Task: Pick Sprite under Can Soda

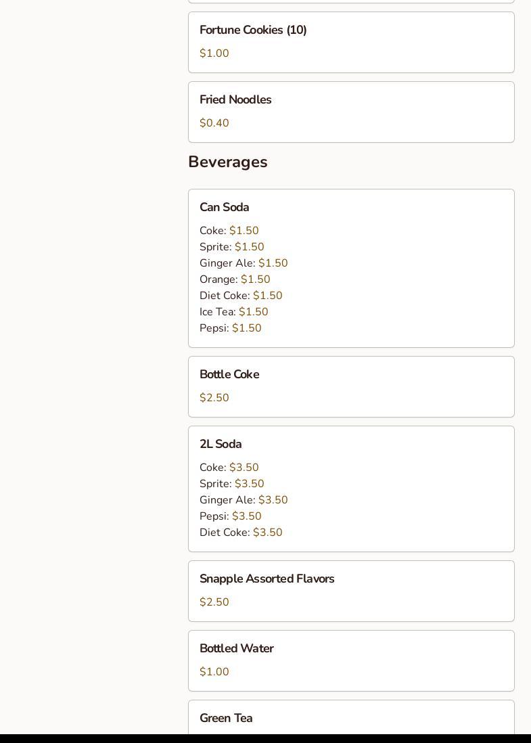Action: click(231, 247)
